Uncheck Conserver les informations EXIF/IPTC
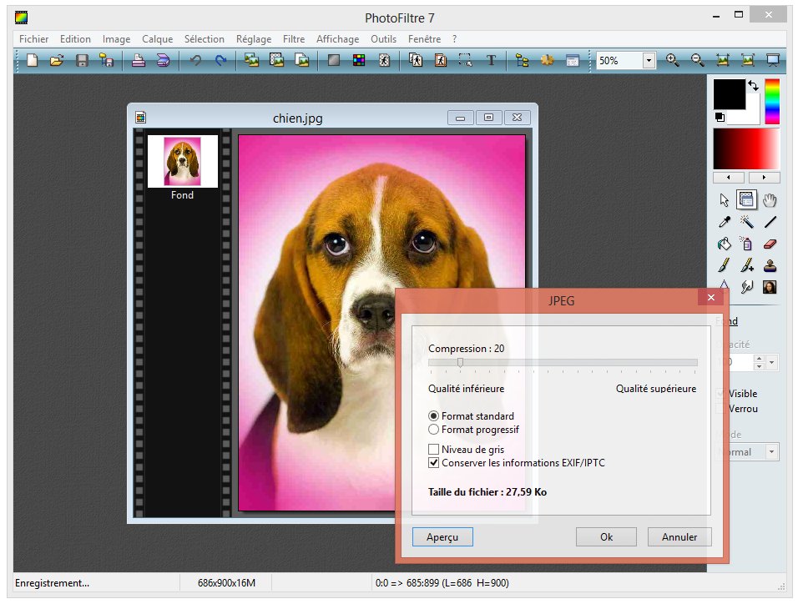The height and width of the screenshot is (604, 798). (x=433, y=462)
